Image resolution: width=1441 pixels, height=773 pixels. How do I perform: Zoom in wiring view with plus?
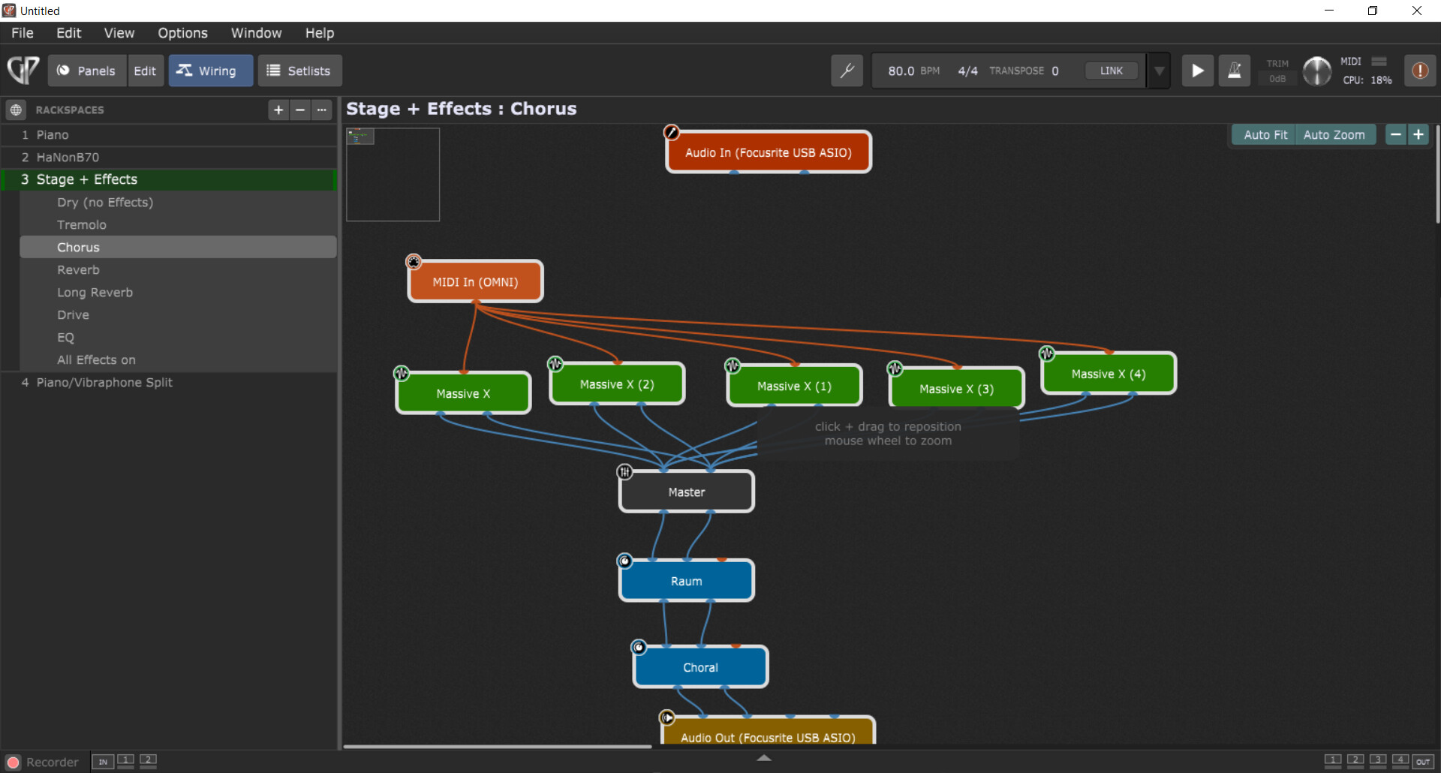1418,134
